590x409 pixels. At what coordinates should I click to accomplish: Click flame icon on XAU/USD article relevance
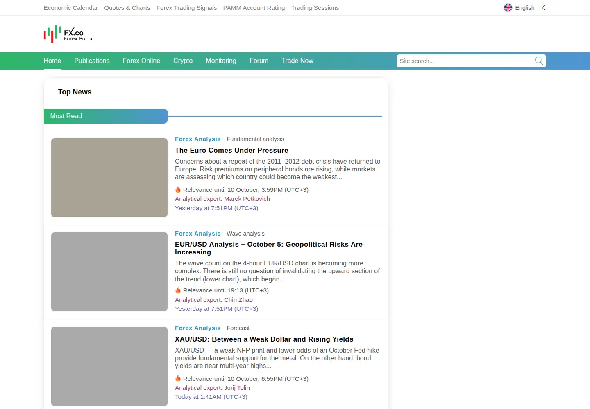pos(178,379)
